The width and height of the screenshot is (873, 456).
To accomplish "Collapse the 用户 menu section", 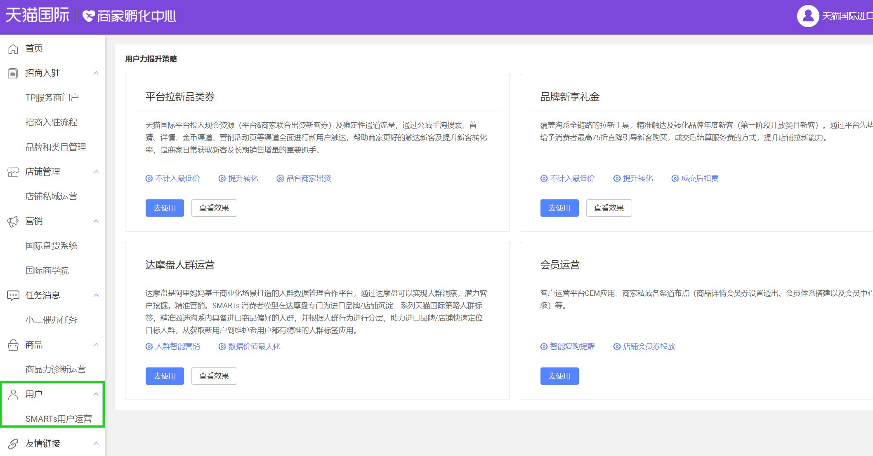I will click(x=96, y=394).
